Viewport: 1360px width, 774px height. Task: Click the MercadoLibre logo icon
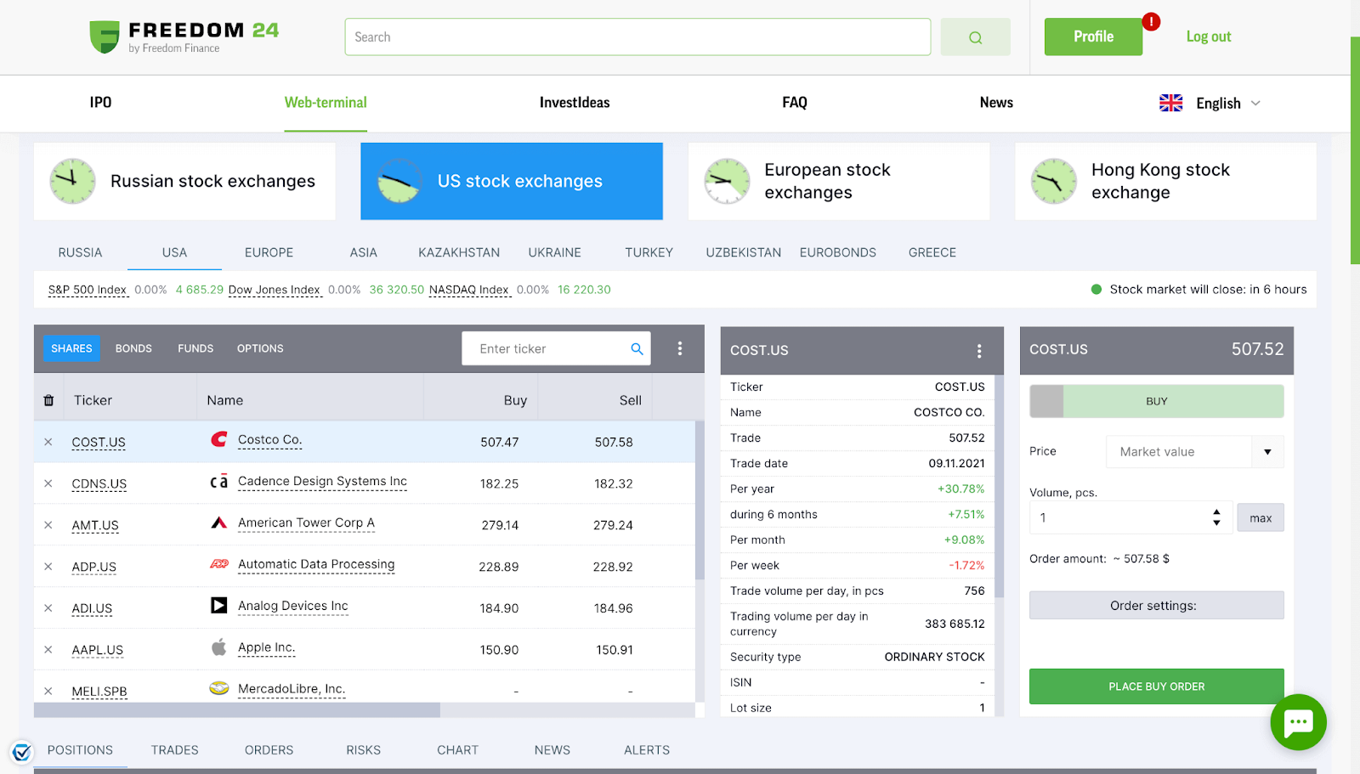click(x=219, y=688)
